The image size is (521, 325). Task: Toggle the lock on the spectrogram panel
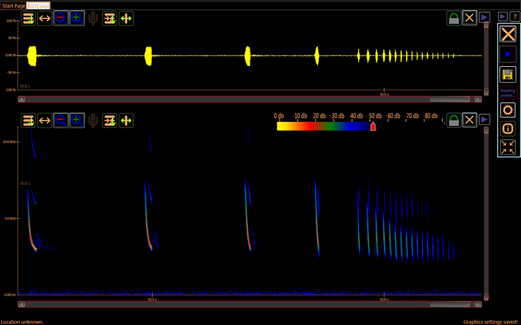tap(454, 120)
